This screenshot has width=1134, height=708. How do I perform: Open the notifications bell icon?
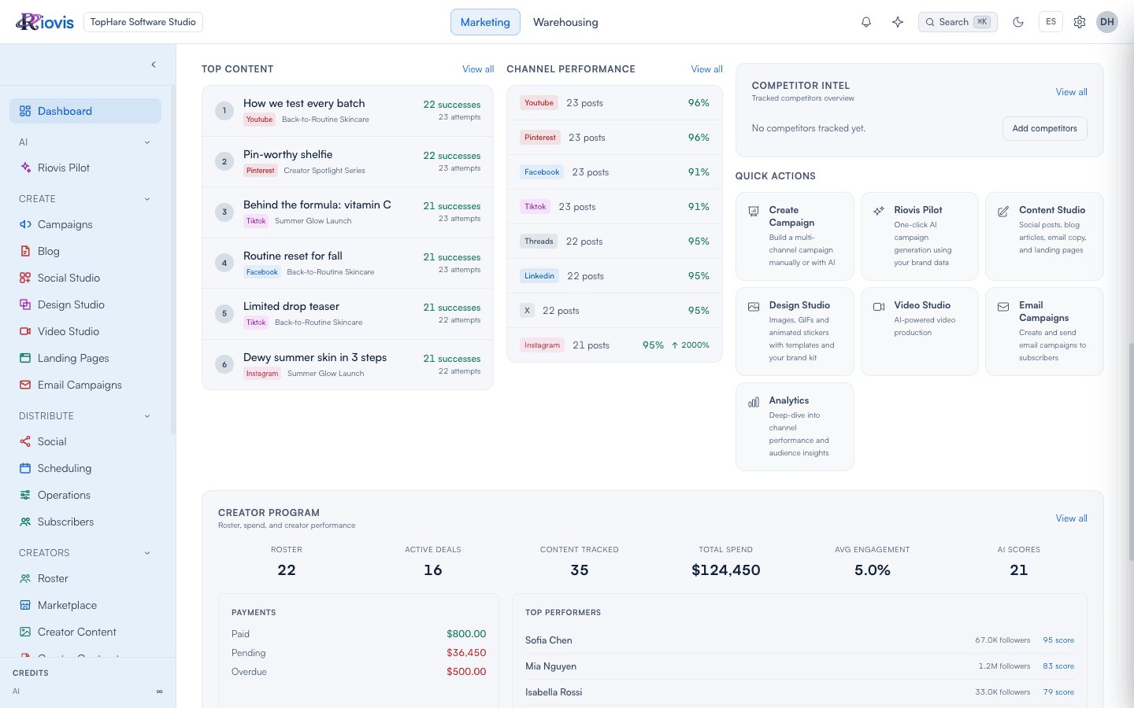pyautogui.click(x=866, y=22)
